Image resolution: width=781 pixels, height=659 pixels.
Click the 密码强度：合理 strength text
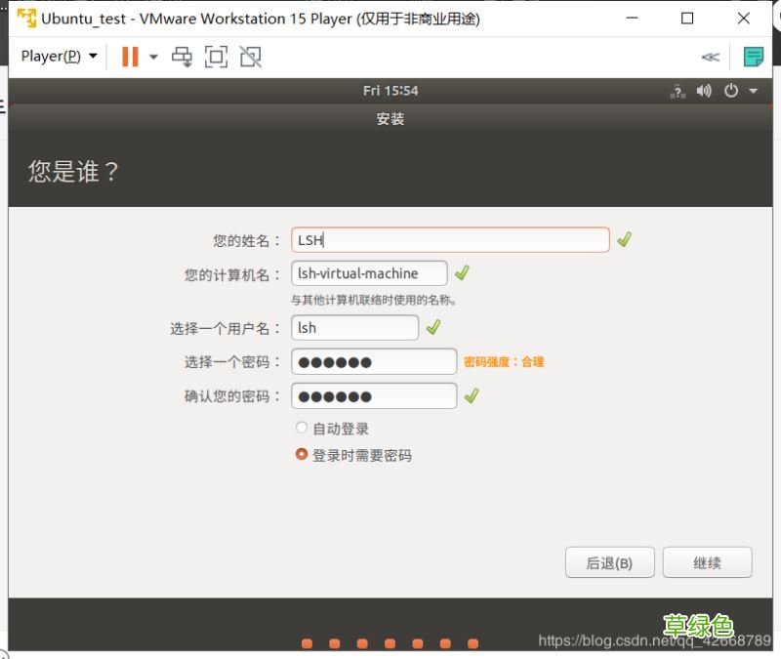[x=504, y=362]
